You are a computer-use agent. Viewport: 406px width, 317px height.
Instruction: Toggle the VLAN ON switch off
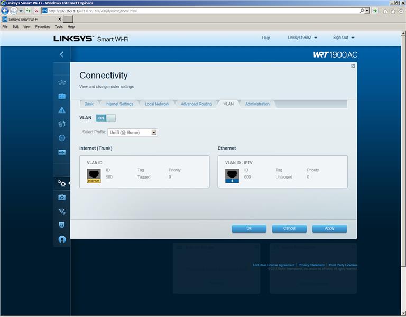click(x=106, y=118)
